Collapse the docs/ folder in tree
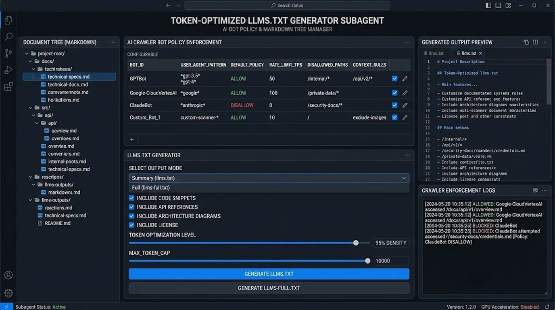This screenshot has height=310, width=555. [x=30, y=61]
